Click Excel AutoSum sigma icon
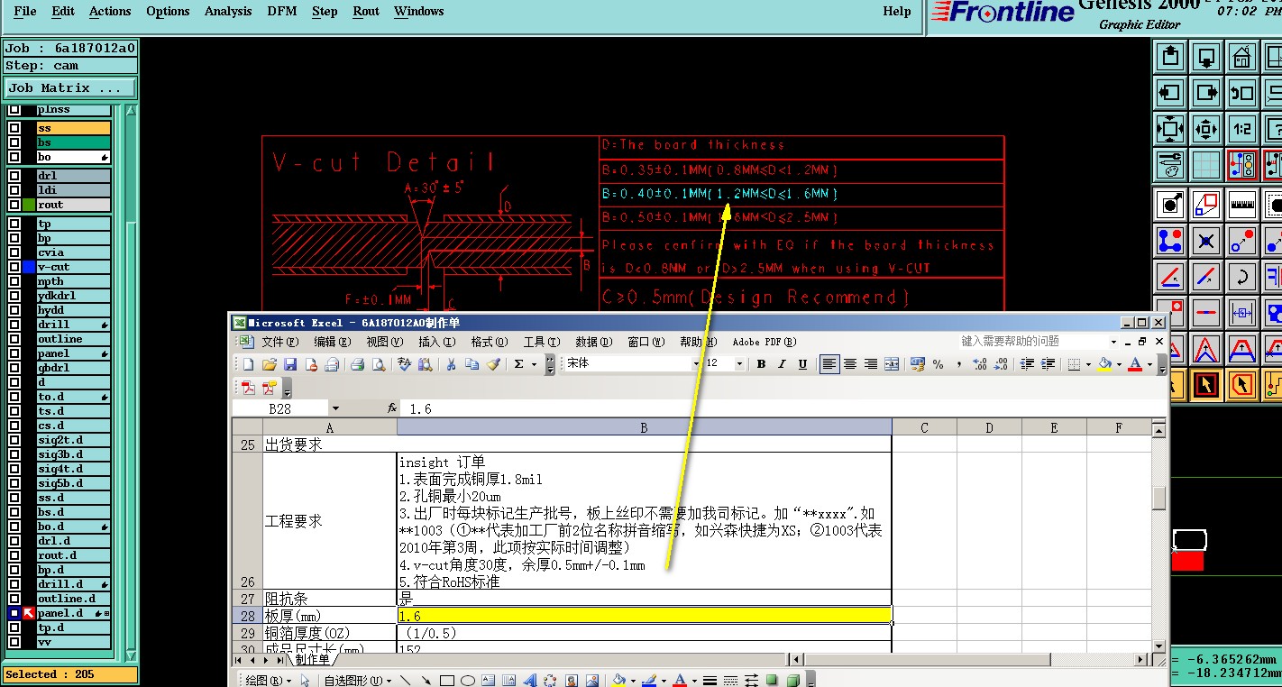The image size is (1282, 687). click(519, 364)
